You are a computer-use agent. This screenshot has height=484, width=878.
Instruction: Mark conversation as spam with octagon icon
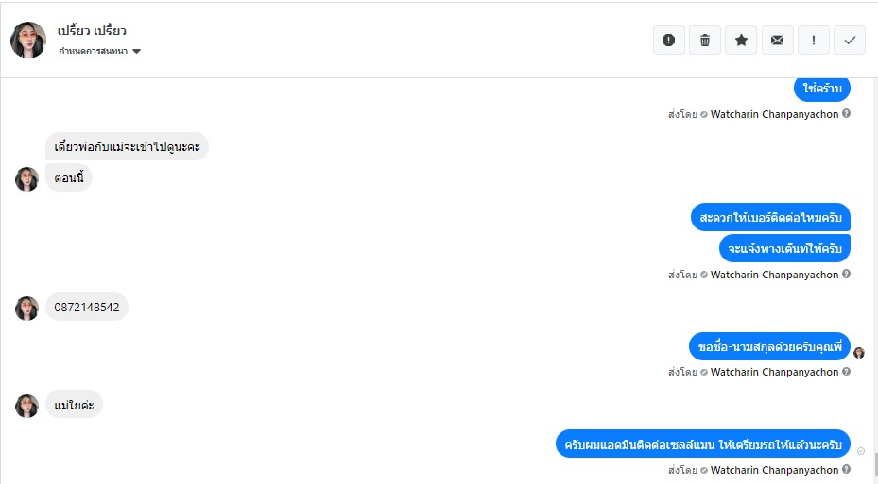click(x=668, y=41)
